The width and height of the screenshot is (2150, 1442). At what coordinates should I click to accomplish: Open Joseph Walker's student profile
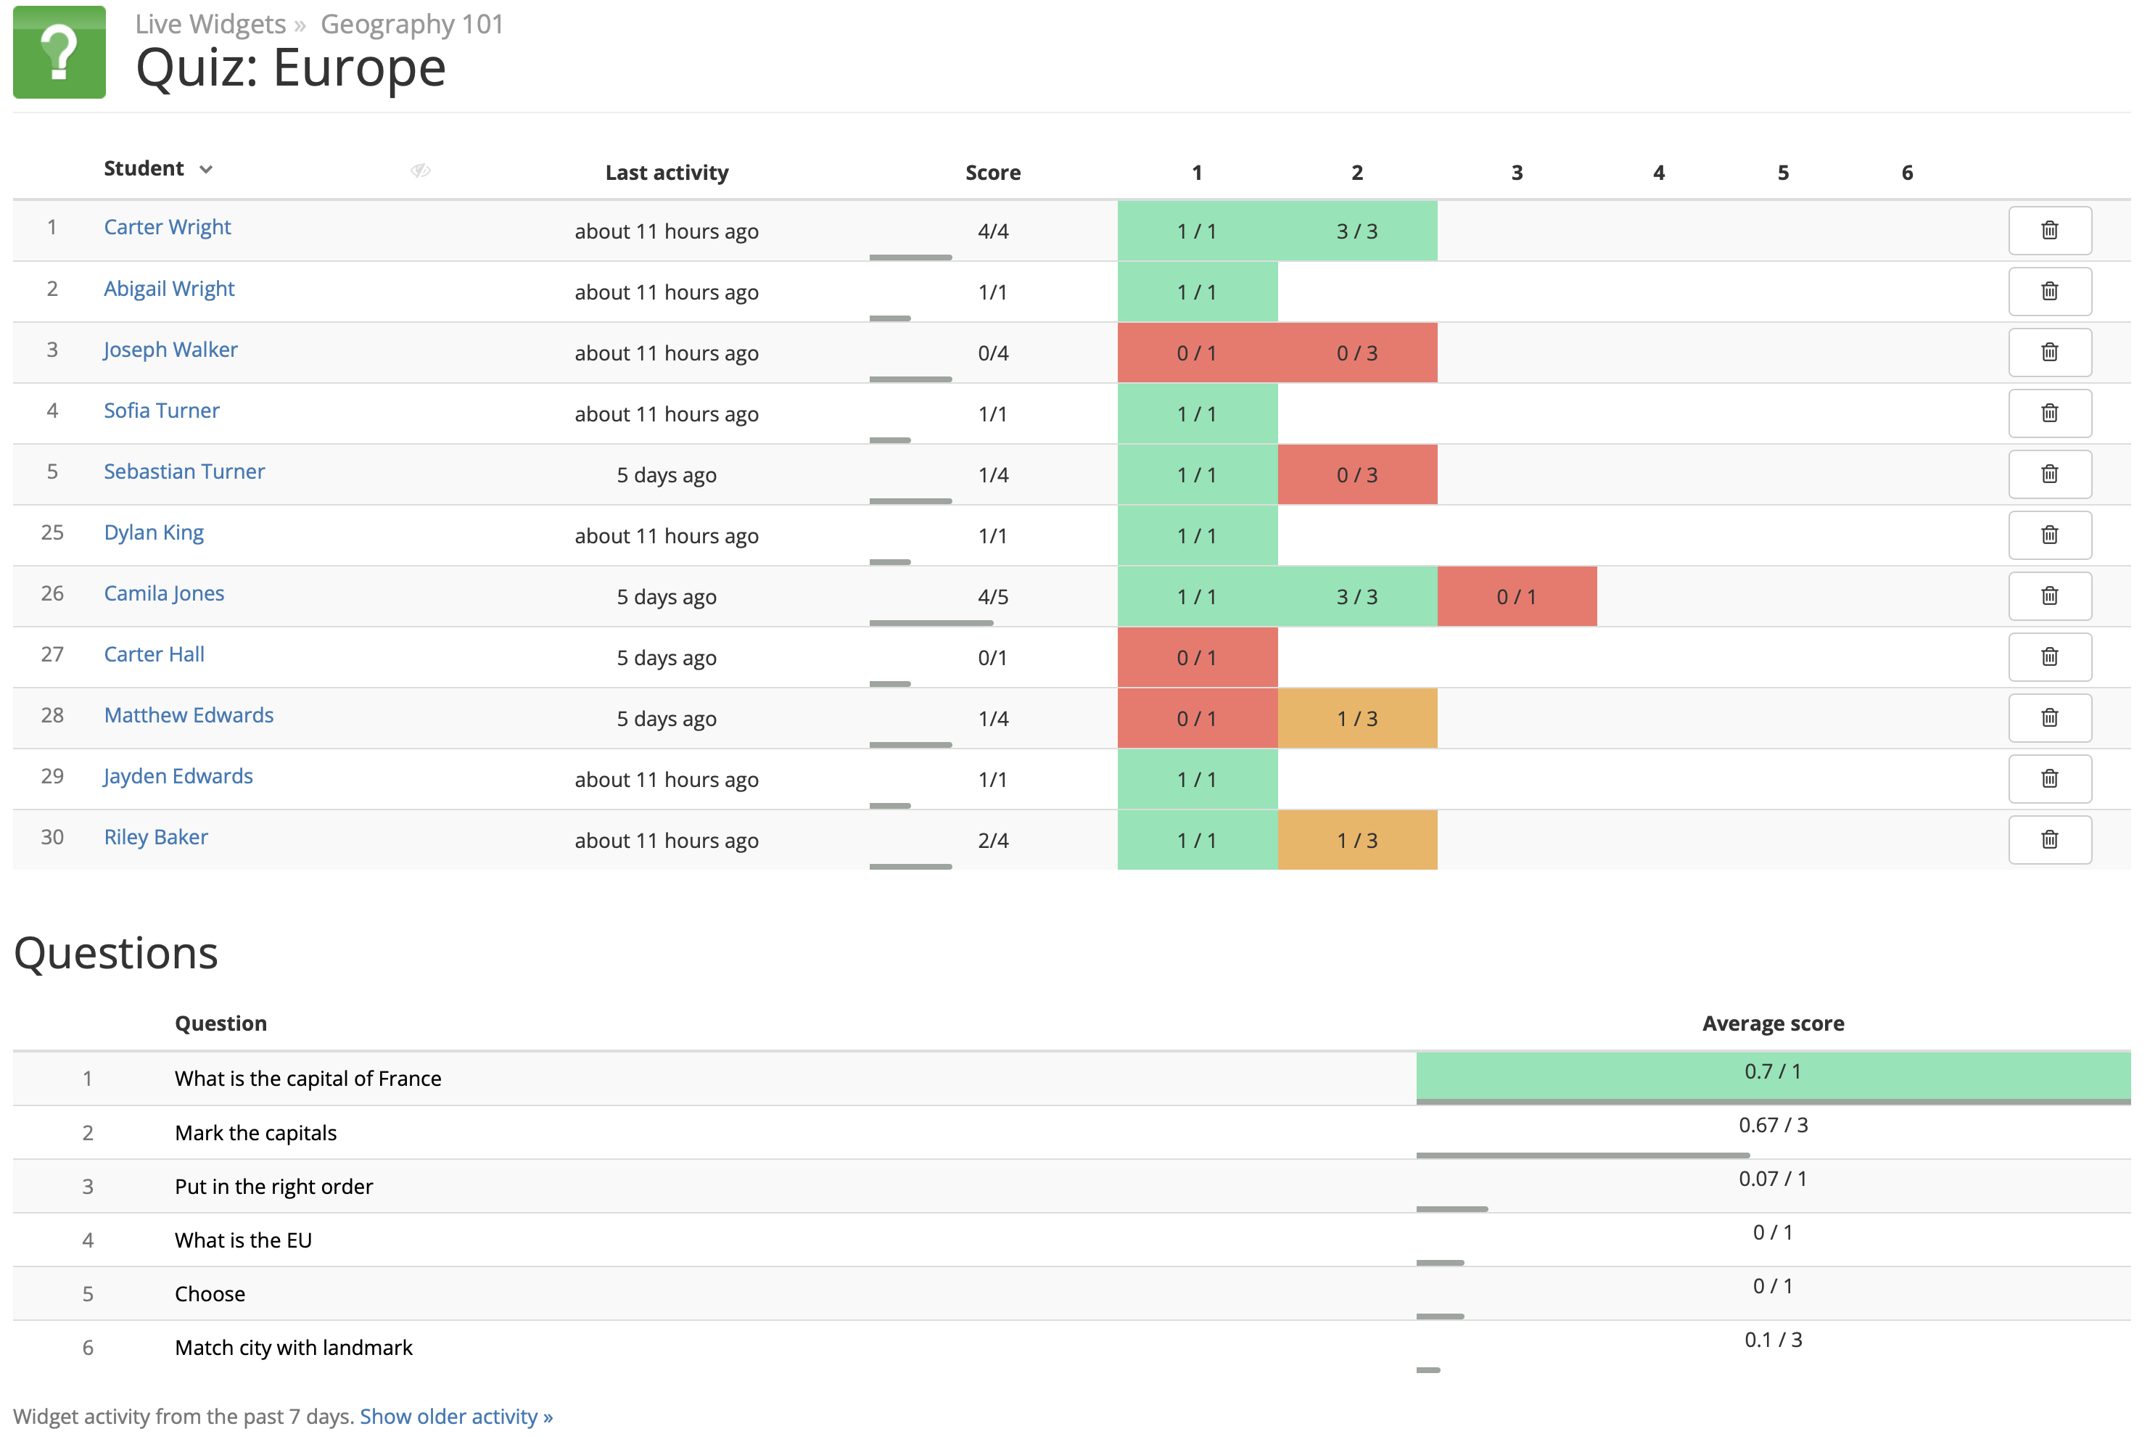click(x=170, y=350)
